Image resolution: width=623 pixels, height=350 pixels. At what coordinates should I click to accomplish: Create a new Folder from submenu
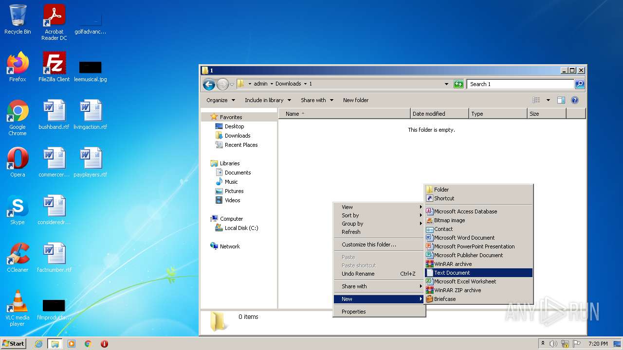479,190
